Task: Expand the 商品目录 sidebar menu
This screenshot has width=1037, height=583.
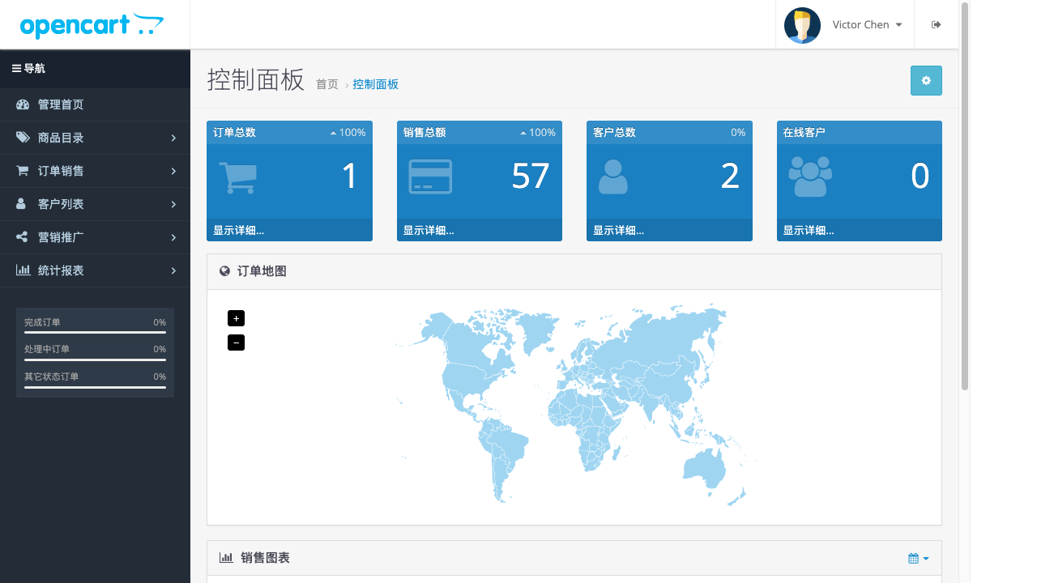Action: [95, 138]
